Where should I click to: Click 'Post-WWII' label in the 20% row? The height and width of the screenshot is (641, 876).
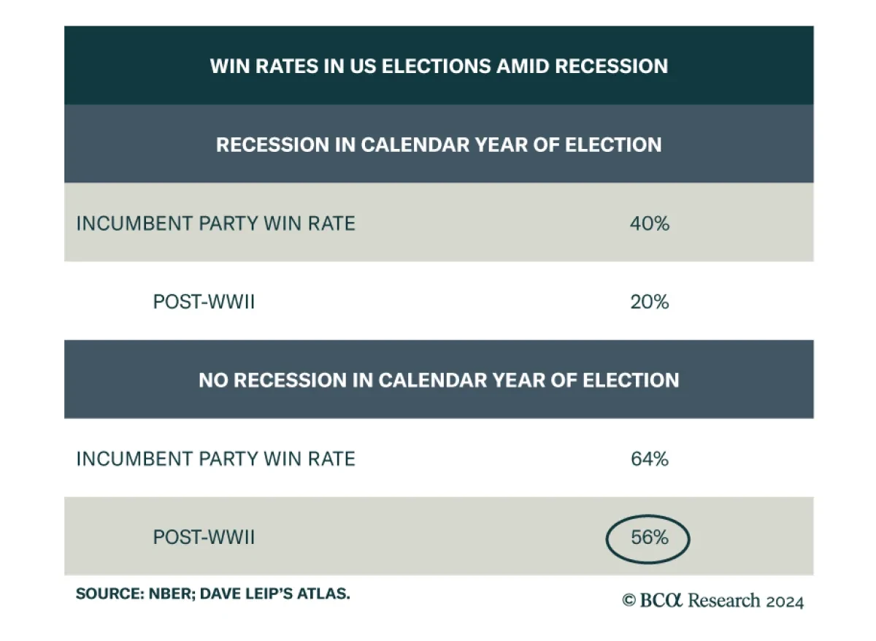204,302
